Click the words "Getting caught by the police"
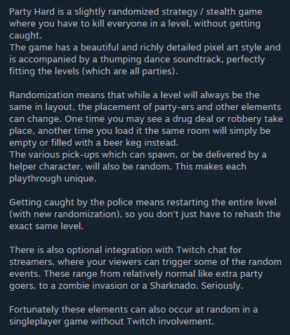The height and width of the screenshot is (335, 290). point(72,203)
